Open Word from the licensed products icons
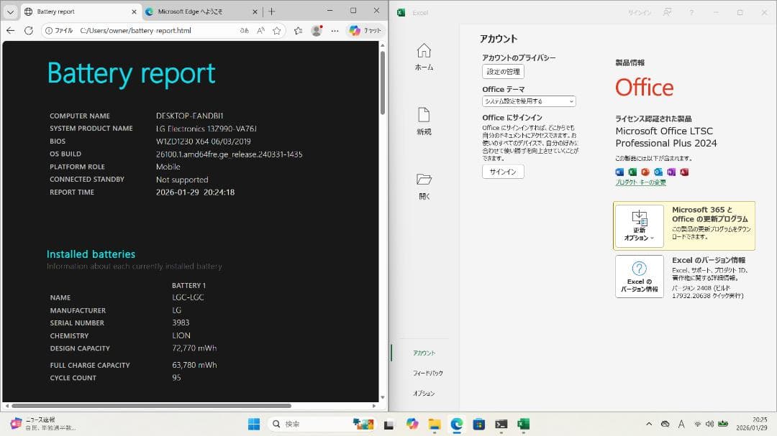This screenshot has height=436, width=777. [x=619, y=172]
